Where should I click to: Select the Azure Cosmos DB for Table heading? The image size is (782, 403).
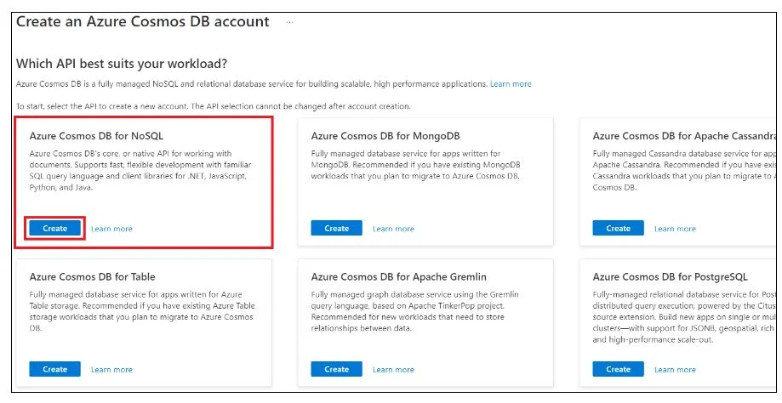[x=92, y=276]
